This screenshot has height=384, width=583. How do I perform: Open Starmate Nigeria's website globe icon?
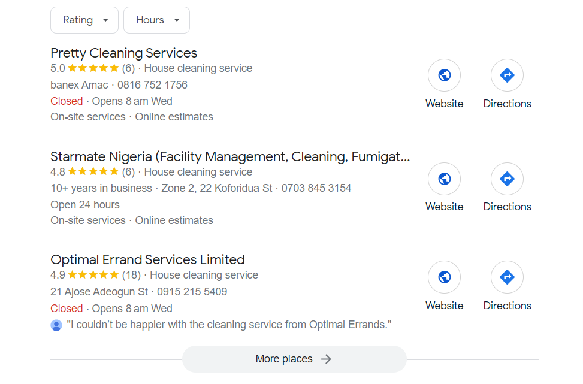(x=444, y=179)
